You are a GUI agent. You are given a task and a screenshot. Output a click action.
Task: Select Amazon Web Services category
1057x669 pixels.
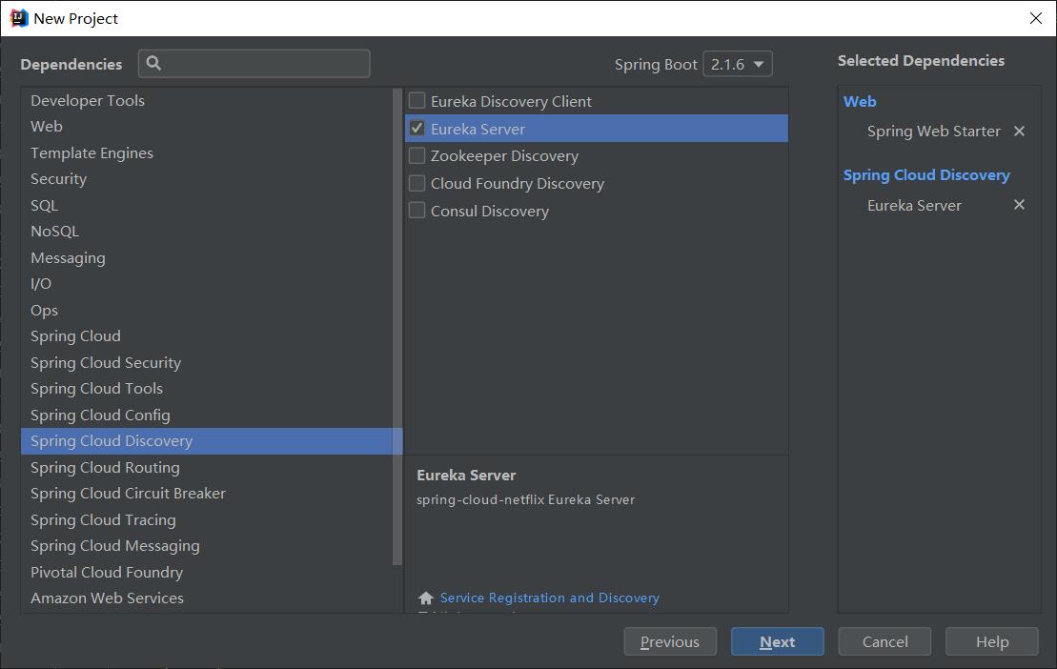[206, 598]
